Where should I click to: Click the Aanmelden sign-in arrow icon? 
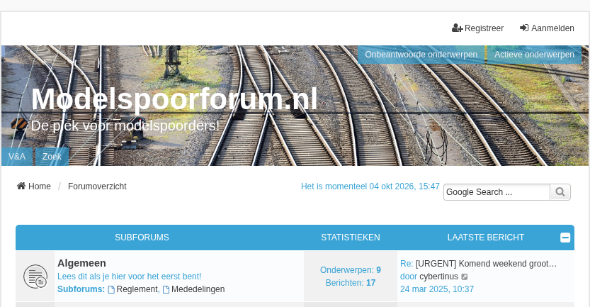click(x=524, y=28)
